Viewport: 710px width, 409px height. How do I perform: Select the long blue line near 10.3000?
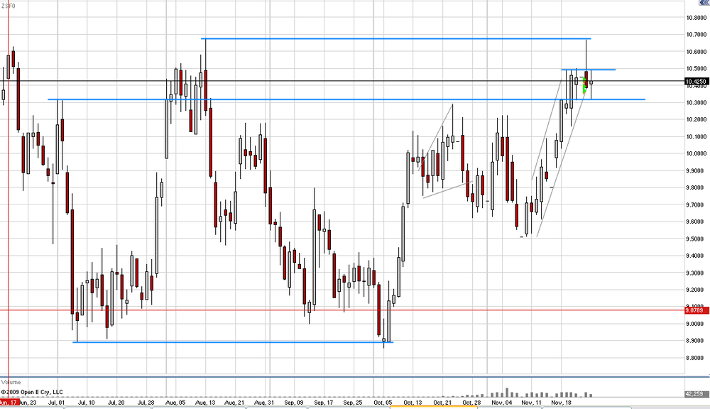coord(346,99)
